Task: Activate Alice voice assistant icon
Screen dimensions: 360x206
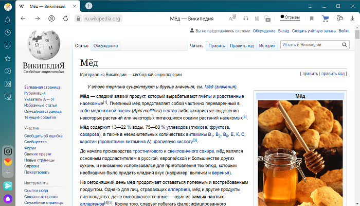Action: pos(8,199)
